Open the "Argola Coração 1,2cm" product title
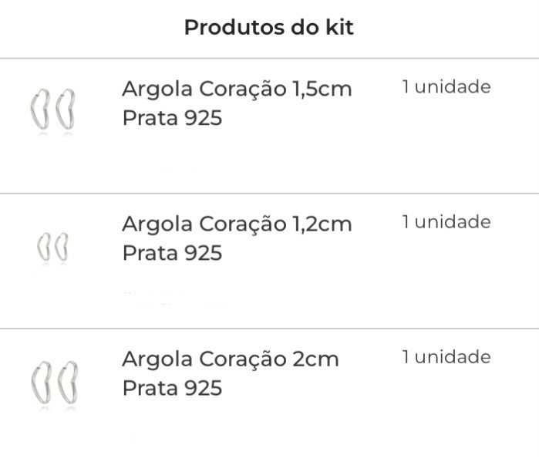 pyautogui.click(x=237, y=224)
